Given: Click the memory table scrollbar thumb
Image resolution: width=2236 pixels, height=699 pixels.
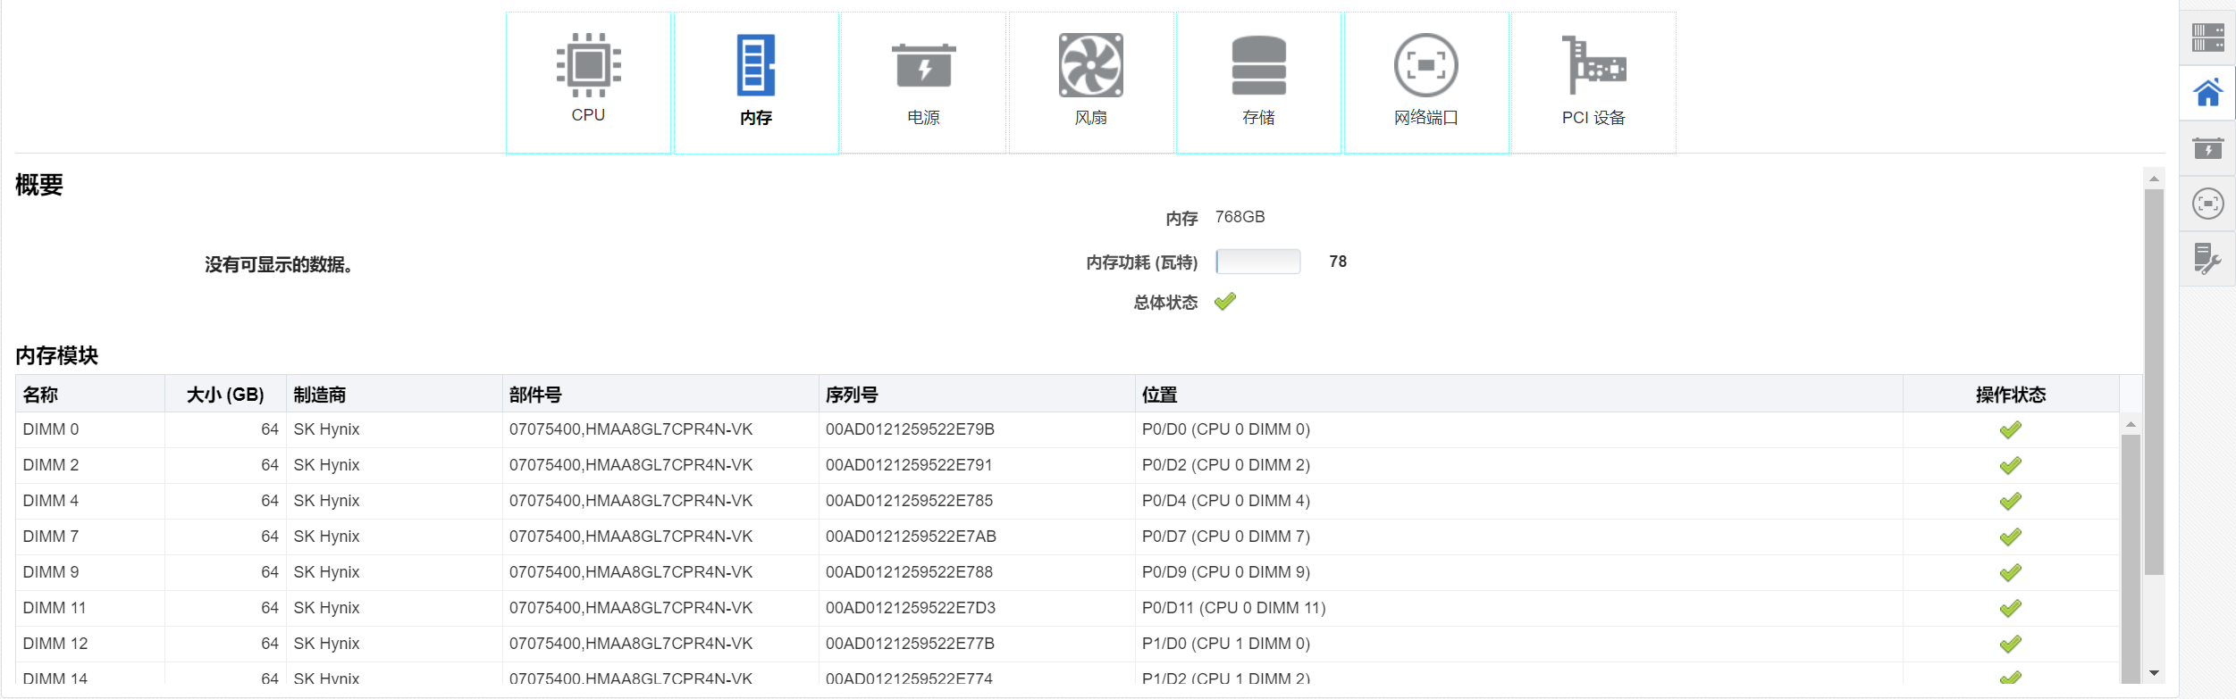Looking at the screenshot, I should (2131, 558).
